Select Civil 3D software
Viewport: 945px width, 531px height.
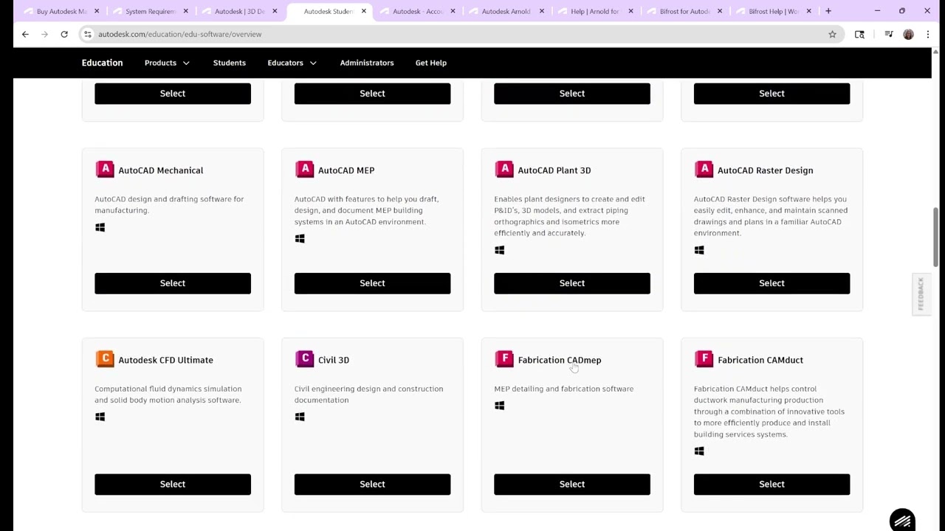372,485
